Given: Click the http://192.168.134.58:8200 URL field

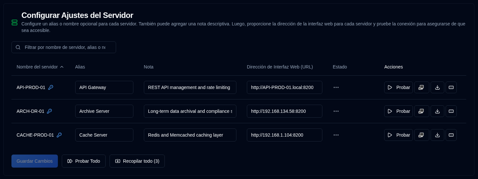Looking at the screenshot, I should pyautogui.click(x=284, y=111).
